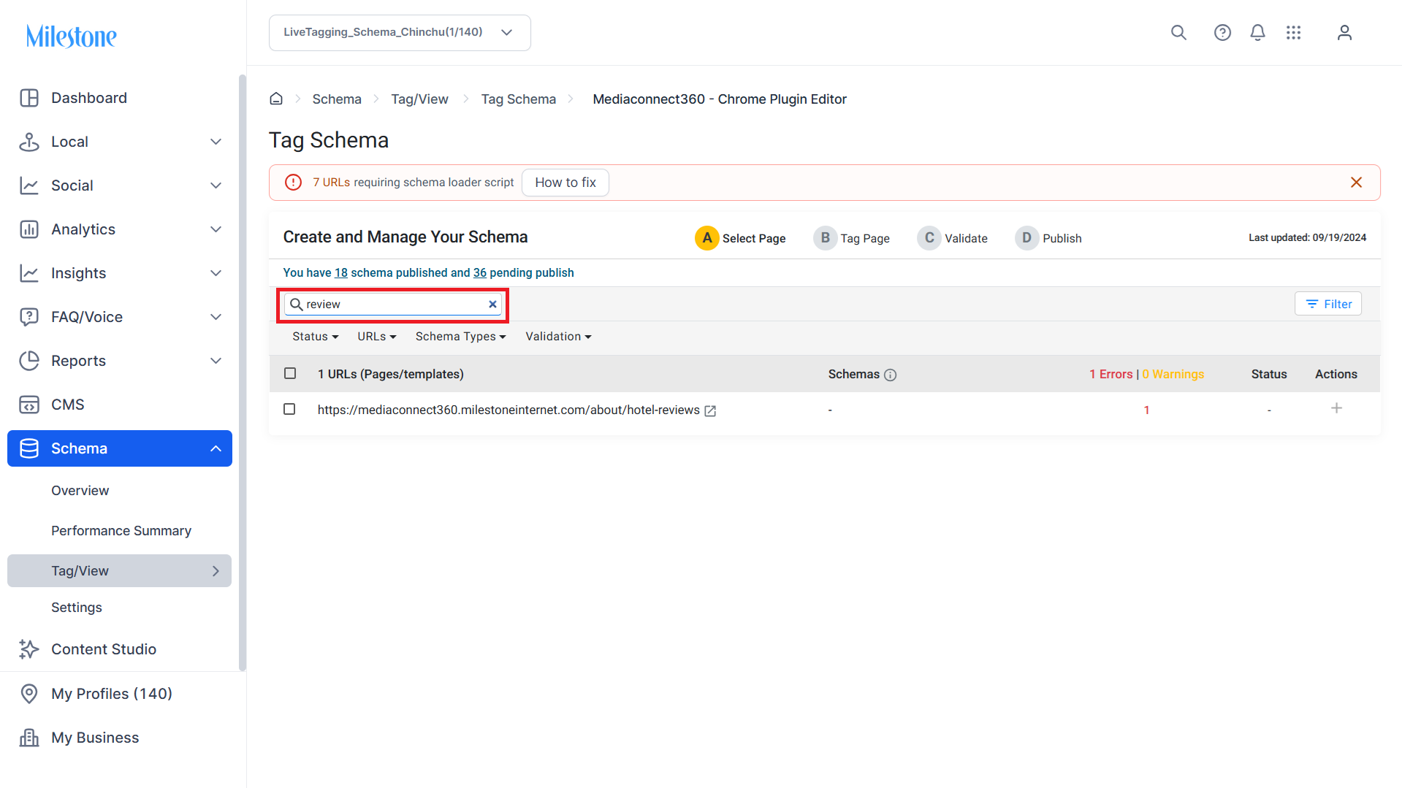The image size is (1402, 788).
Task: Expand the Insights menu chevron
Action: [x=216, y=273]
